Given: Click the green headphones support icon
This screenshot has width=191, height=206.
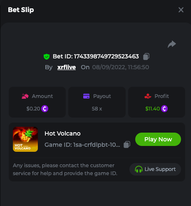Looking at the screenshot, I should (x=139, y=169).
